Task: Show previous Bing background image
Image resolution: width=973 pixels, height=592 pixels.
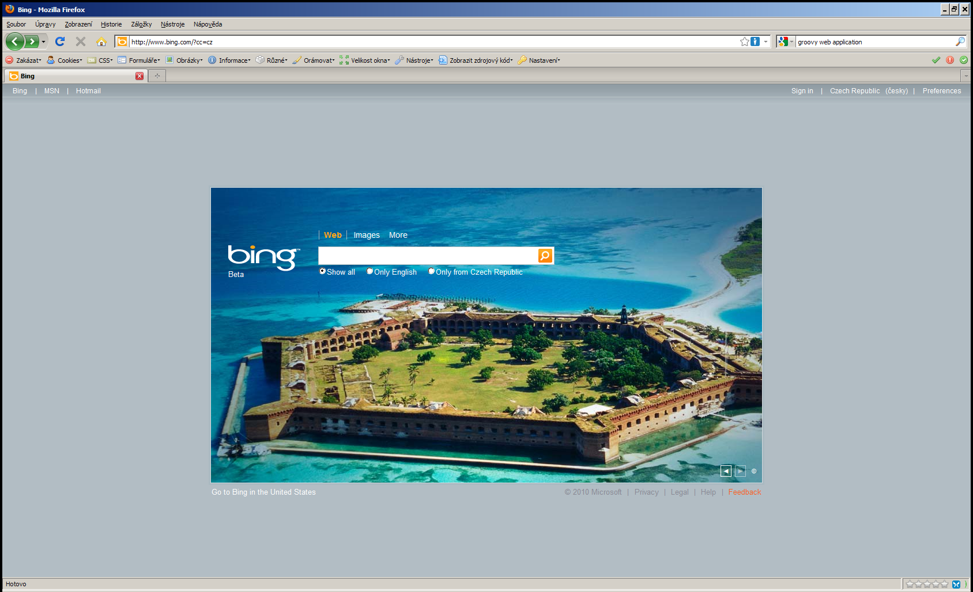Action: 726,471
